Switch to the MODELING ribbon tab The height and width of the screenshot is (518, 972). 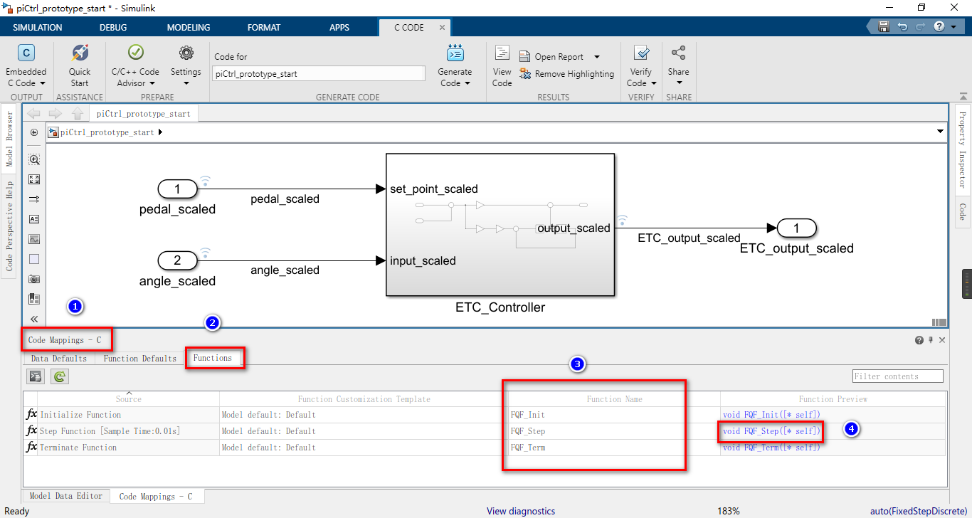pyautogui.click(x=189, y=28)
